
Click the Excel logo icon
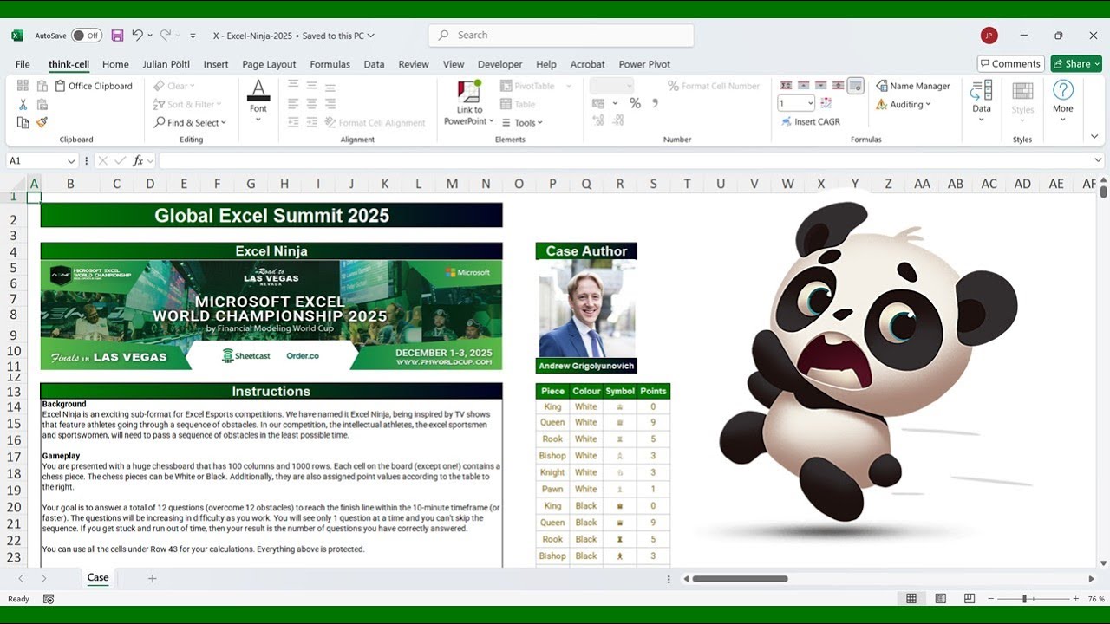(x=17, y=36)
